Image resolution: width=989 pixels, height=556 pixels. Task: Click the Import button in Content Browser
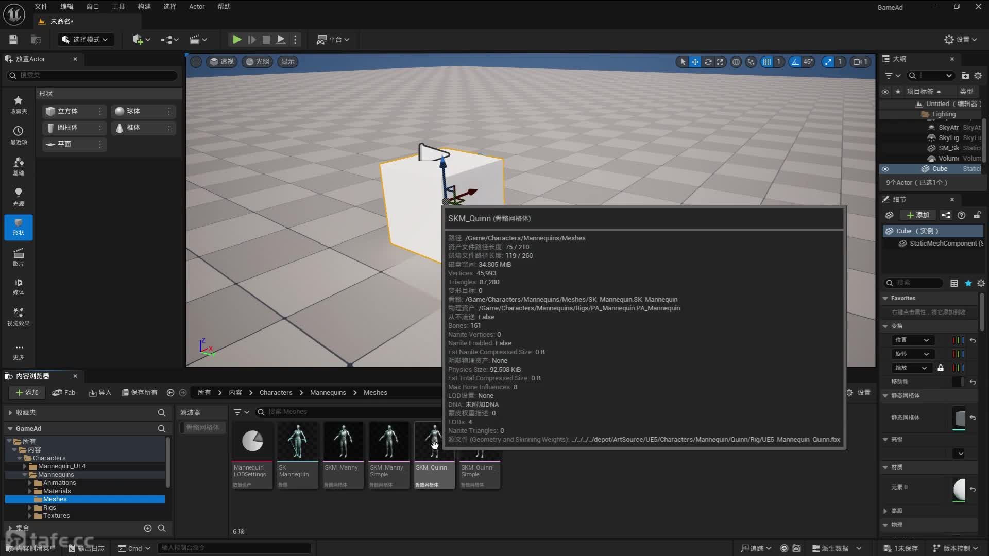(100, 393)
